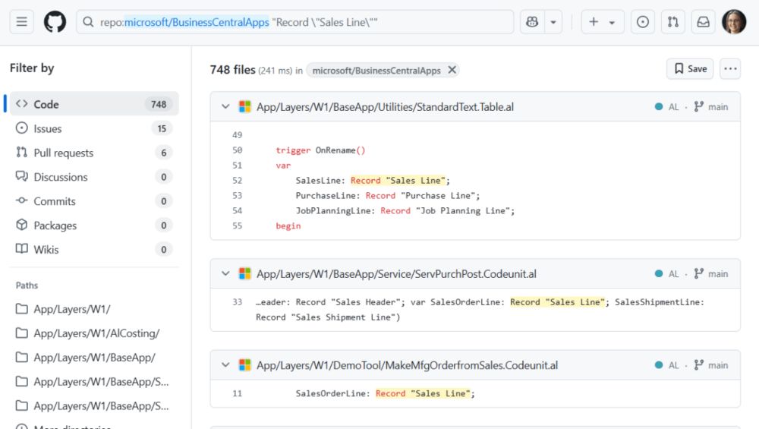Open the user profile avatar menu
The width and height of the screenshot is (759, 429).
tap(734, 22)
